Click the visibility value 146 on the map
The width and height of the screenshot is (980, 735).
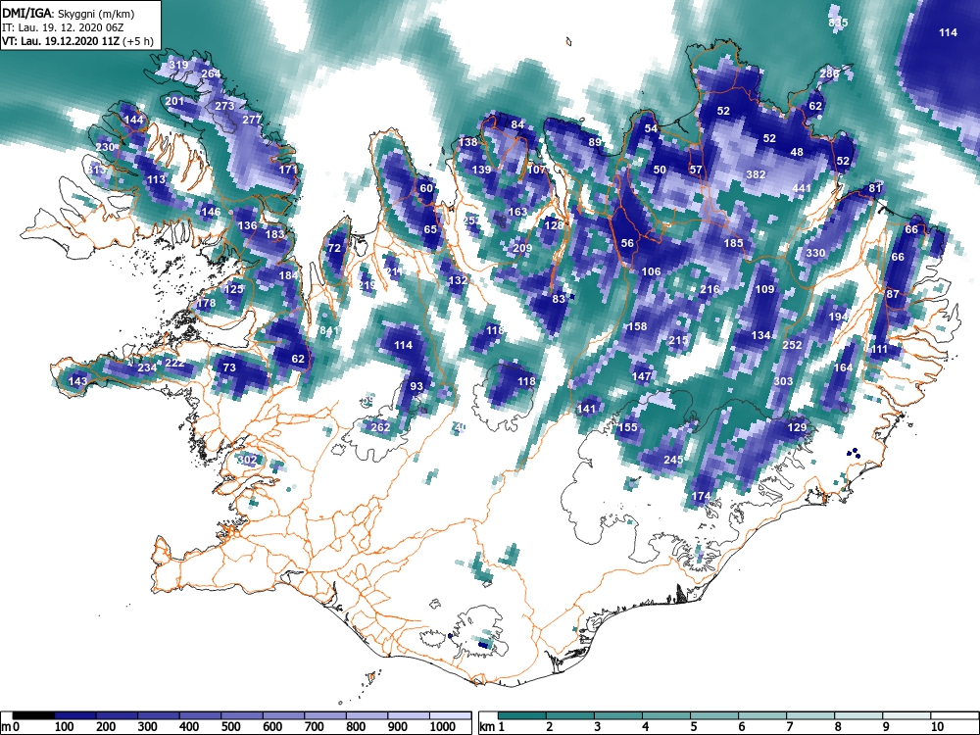212,212
